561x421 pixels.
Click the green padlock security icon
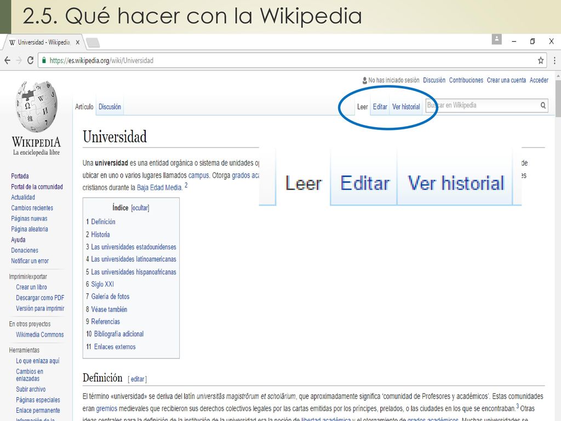(x=44, y=60)
